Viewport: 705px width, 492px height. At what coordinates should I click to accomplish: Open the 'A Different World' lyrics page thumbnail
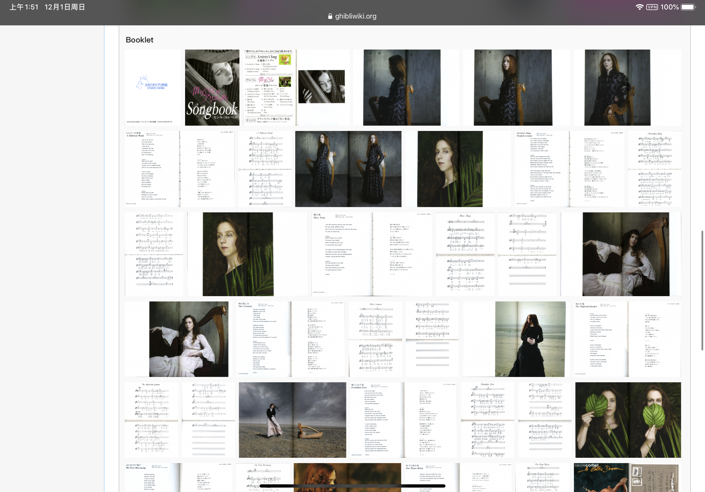pyautogui.click(x=179, y=169)
